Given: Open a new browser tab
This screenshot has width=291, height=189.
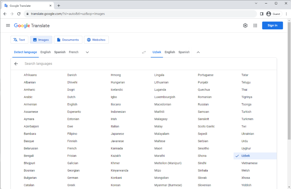Looking at the screenshot, I should [59, 6].
